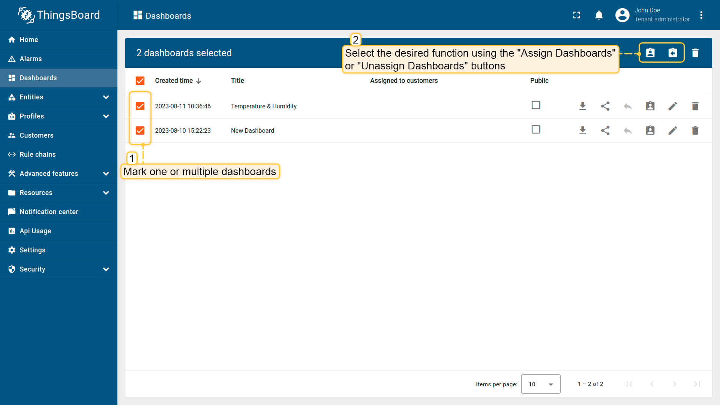Click the share icon for New Dashboard
Screen dimensions: 720x405
[x=605, y=130]
